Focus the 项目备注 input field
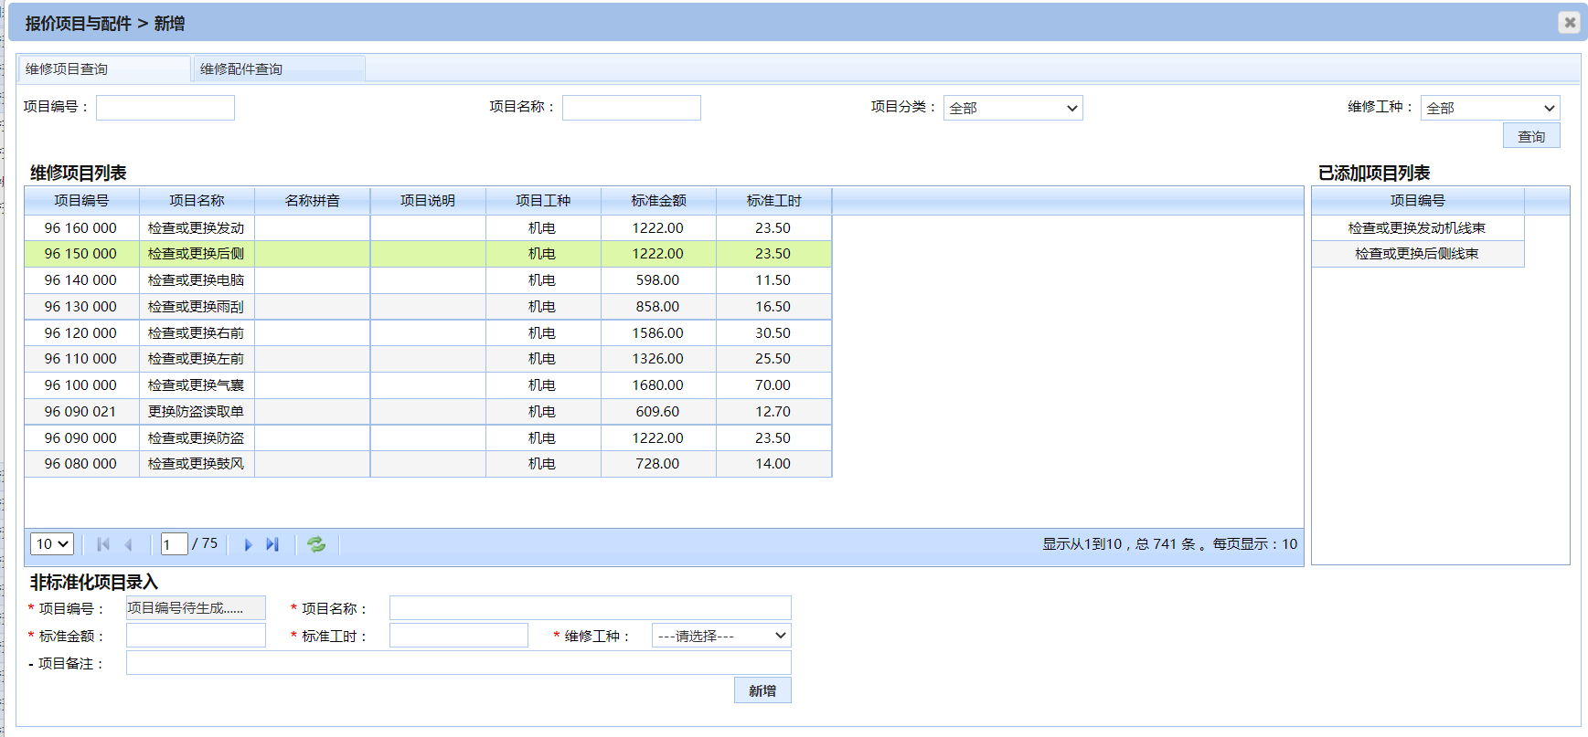The width and height of the screenshot is (1588, 737). (x=459, y=663)
